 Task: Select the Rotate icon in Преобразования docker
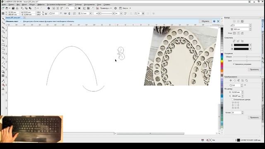tap(235, 81)
